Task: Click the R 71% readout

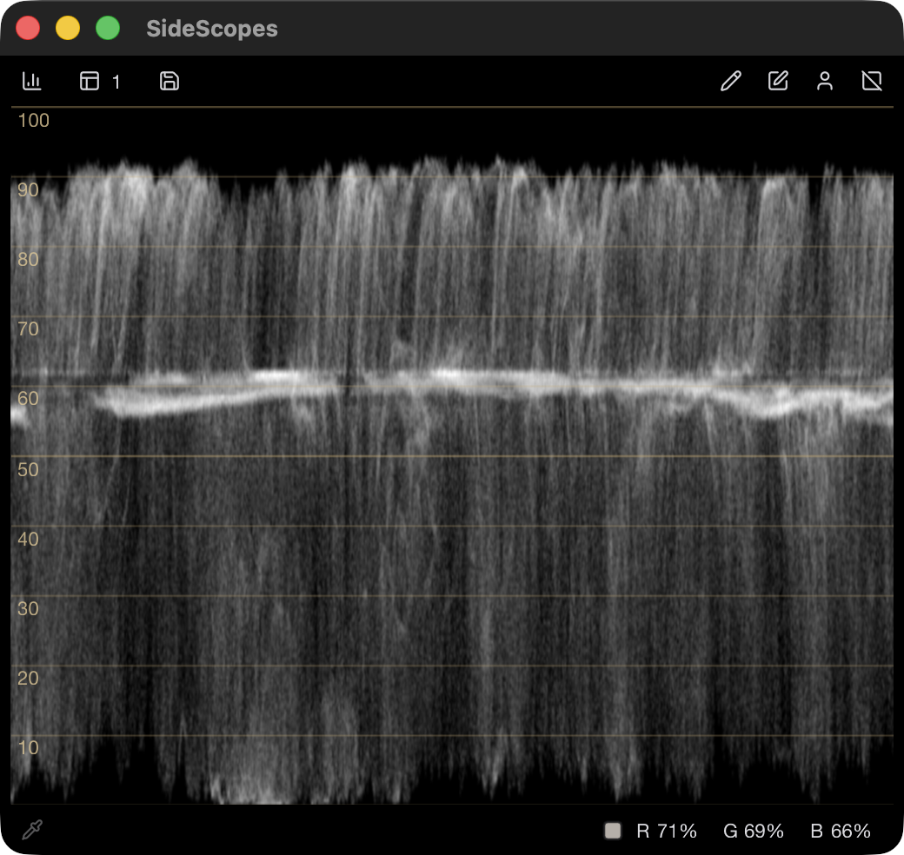Action: click(667, 831)
